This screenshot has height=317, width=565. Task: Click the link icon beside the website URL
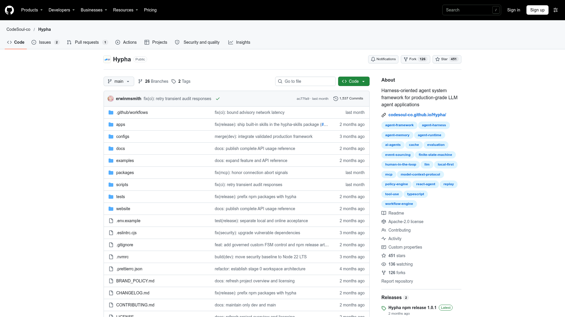click(x=384, y=115)
